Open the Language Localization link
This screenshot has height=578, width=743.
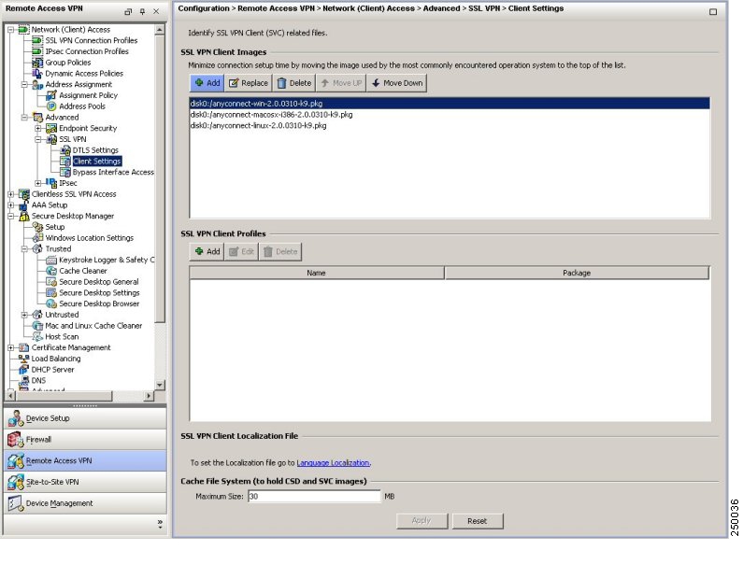333,463
